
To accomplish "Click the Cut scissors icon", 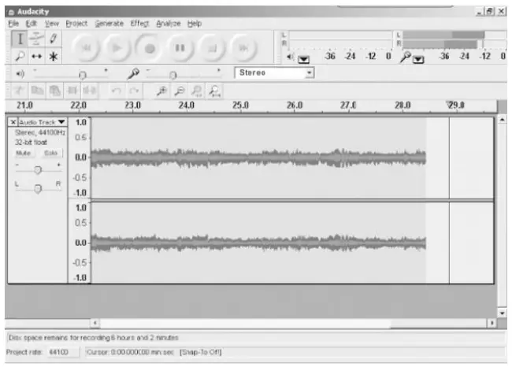I will click(x=19, y=91).
